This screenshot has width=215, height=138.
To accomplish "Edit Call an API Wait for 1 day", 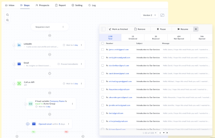I will point(70,83).
